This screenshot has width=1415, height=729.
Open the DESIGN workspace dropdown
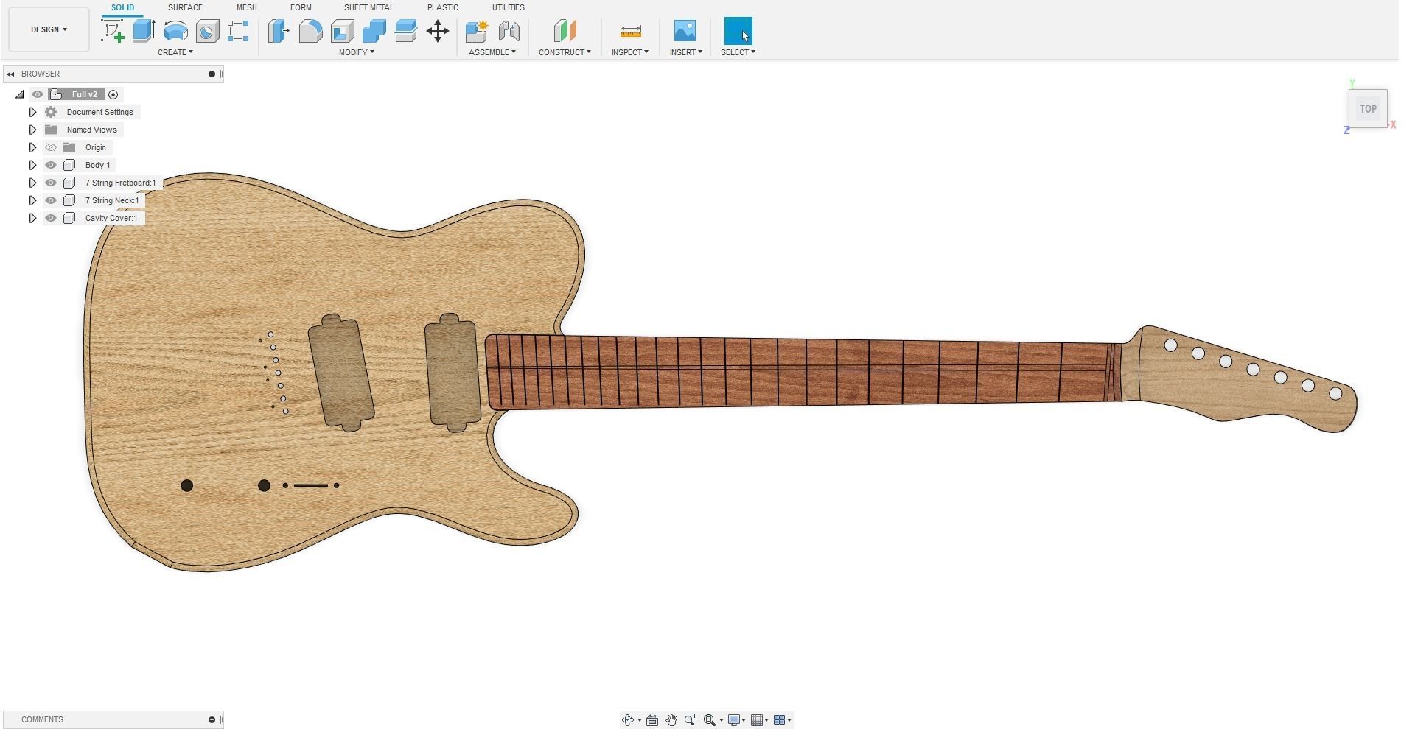[x=48, y=29]
